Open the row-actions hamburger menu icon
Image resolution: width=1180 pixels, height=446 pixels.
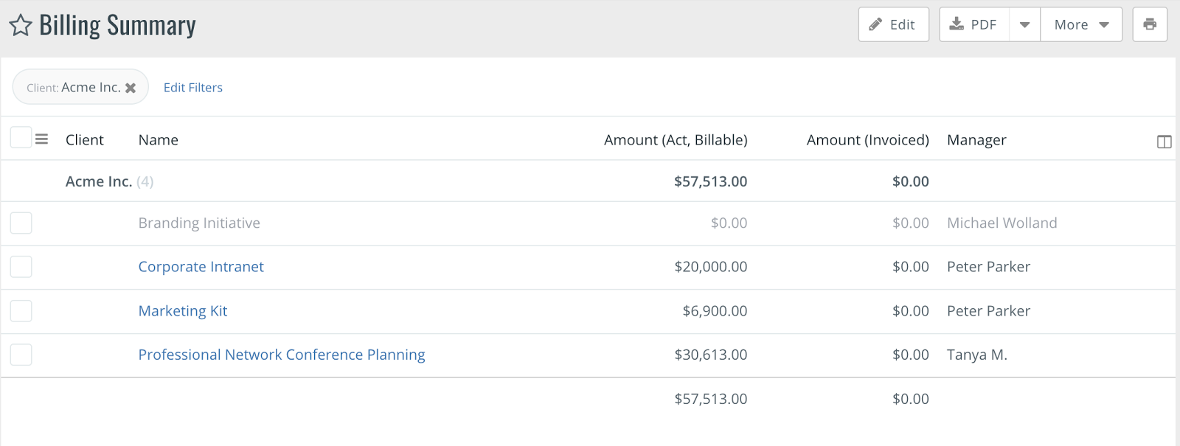click(x=42, y=139)
